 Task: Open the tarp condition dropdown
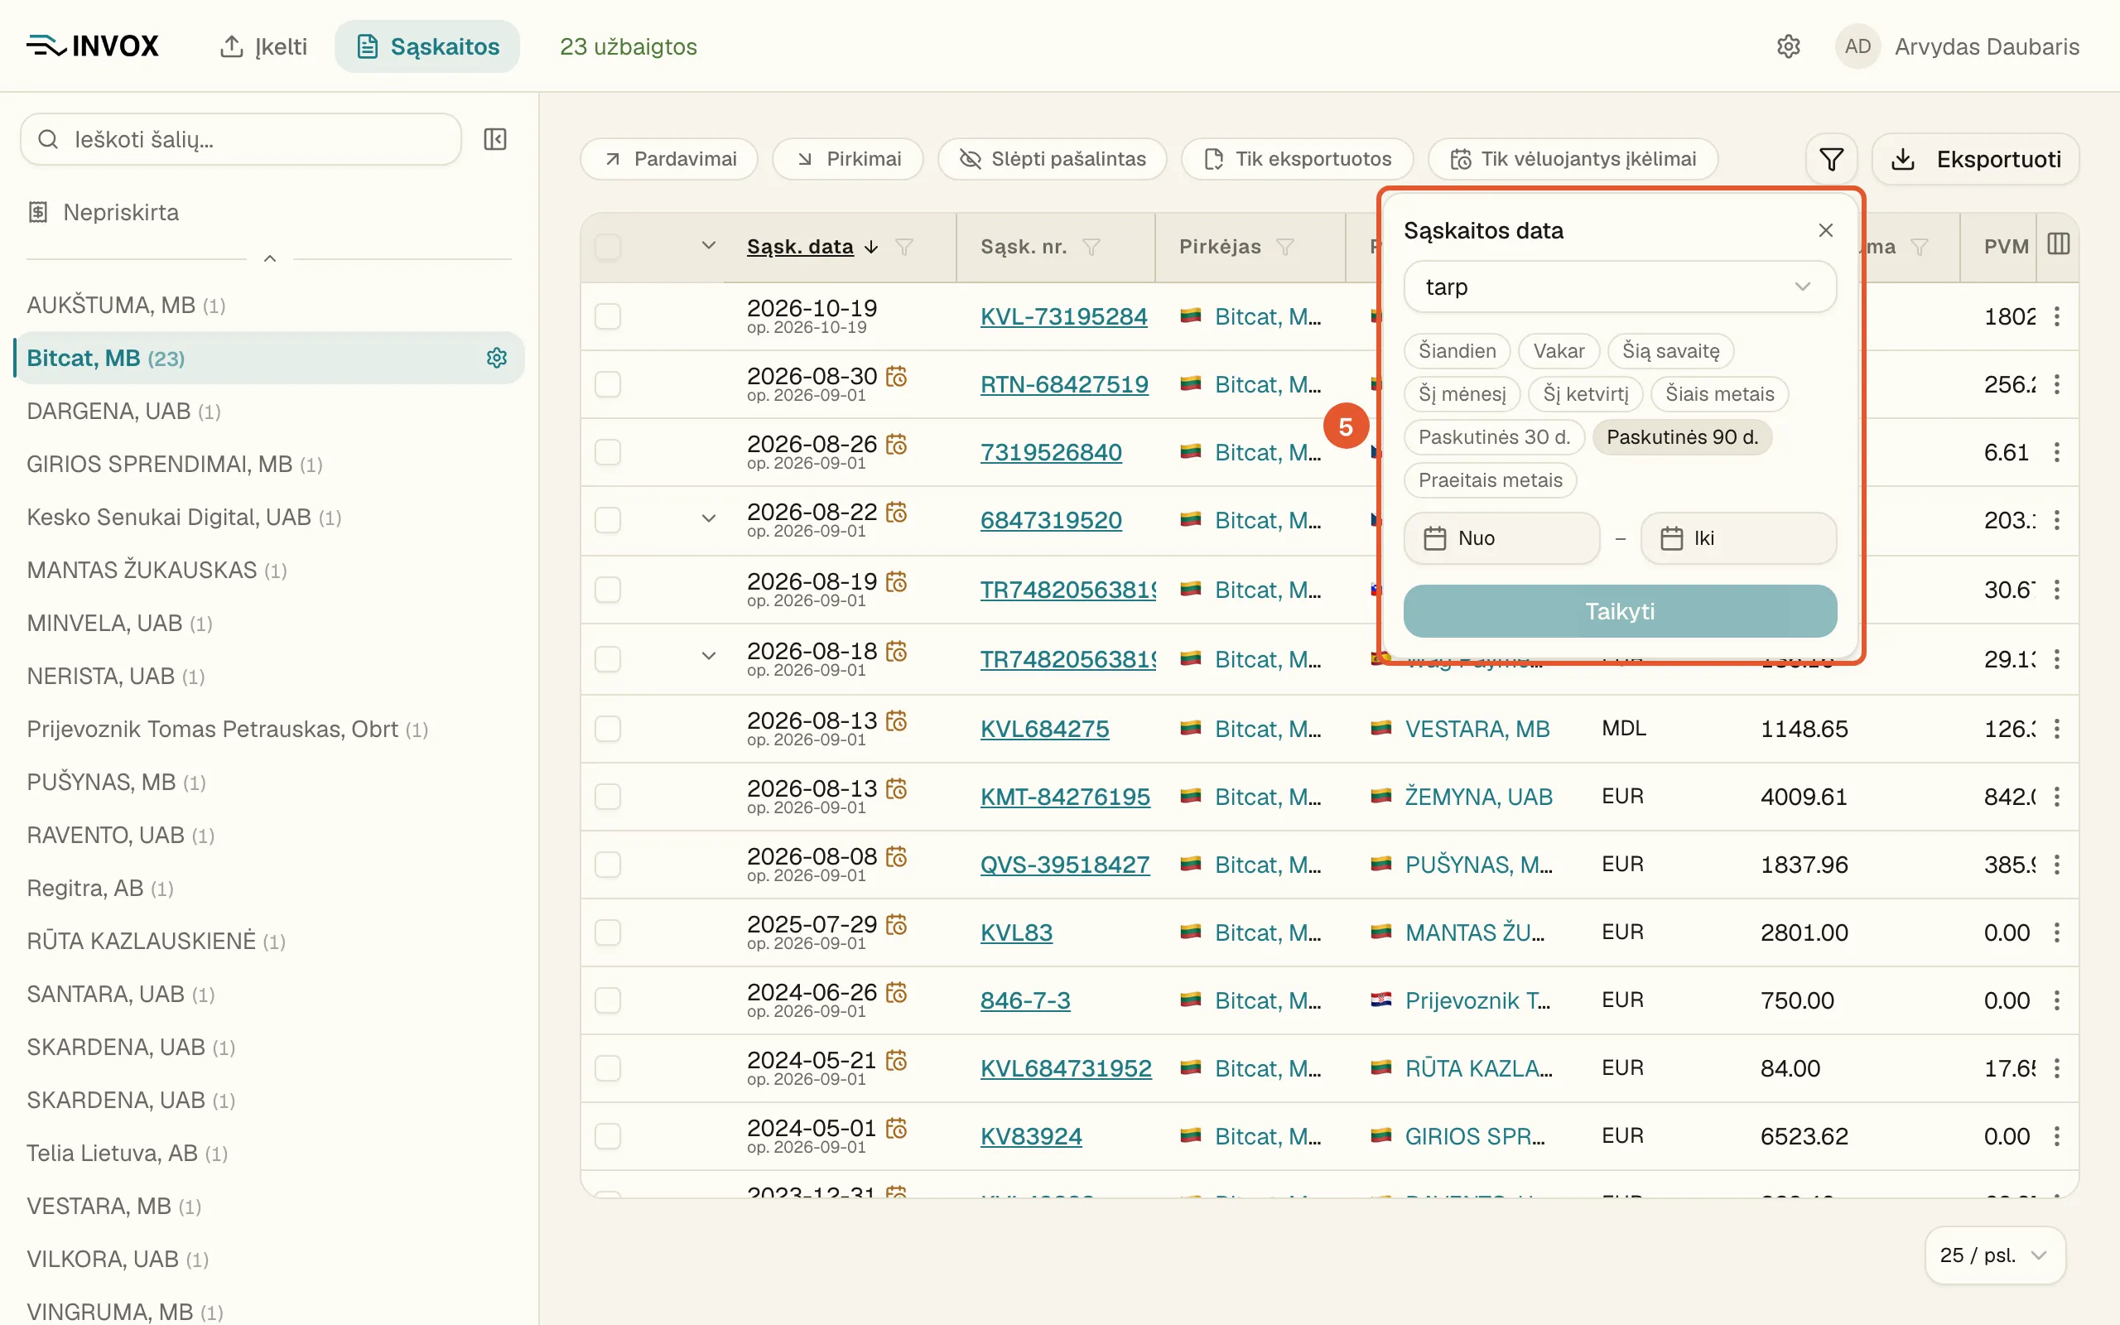pos(1620,287)
